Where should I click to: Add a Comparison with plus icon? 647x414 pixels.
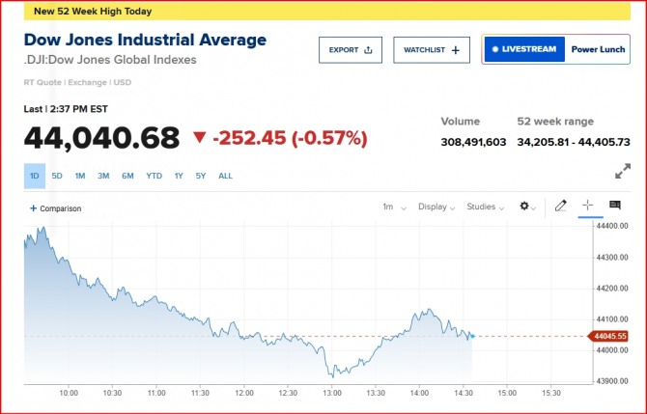tap(55, 208)
